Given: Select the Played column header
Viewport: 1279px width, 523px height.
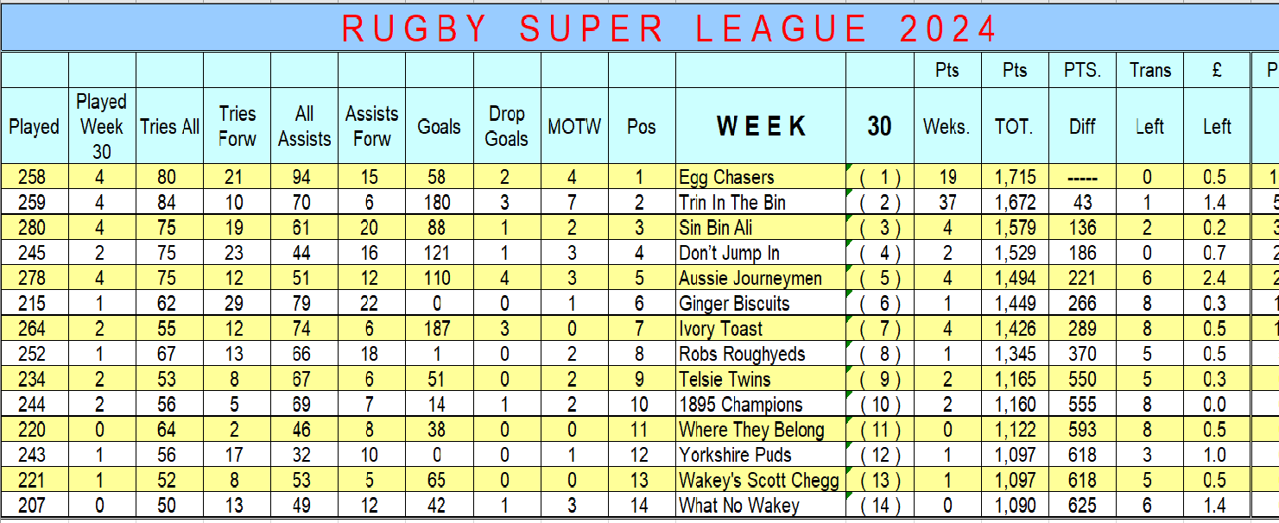Looking at the screenshot, I should [35, 126].
